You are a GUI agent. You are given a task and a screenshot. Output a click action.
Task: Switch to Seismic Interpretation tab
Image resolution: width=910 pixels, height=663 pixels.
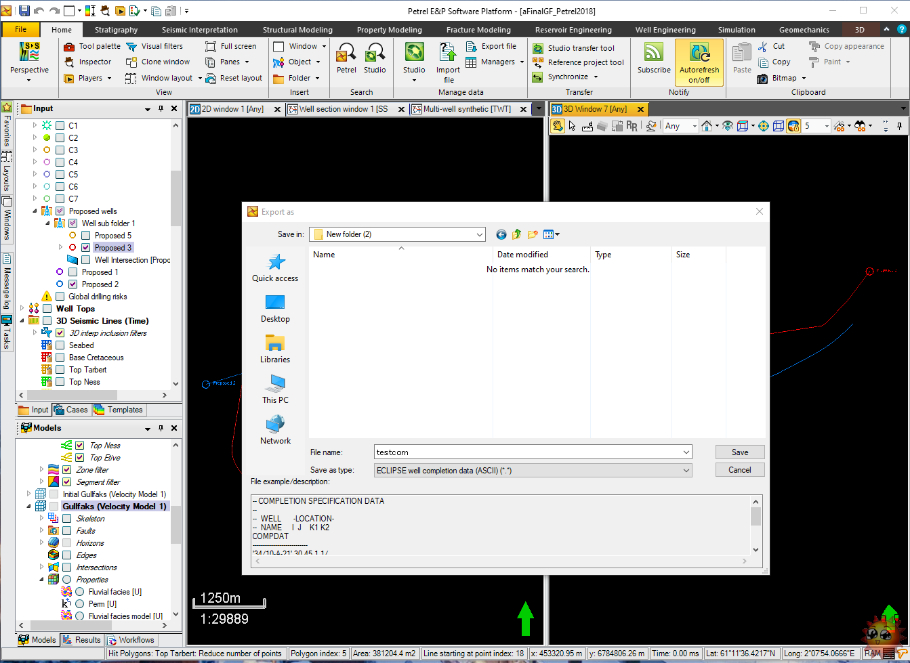(x=200, y=30)
